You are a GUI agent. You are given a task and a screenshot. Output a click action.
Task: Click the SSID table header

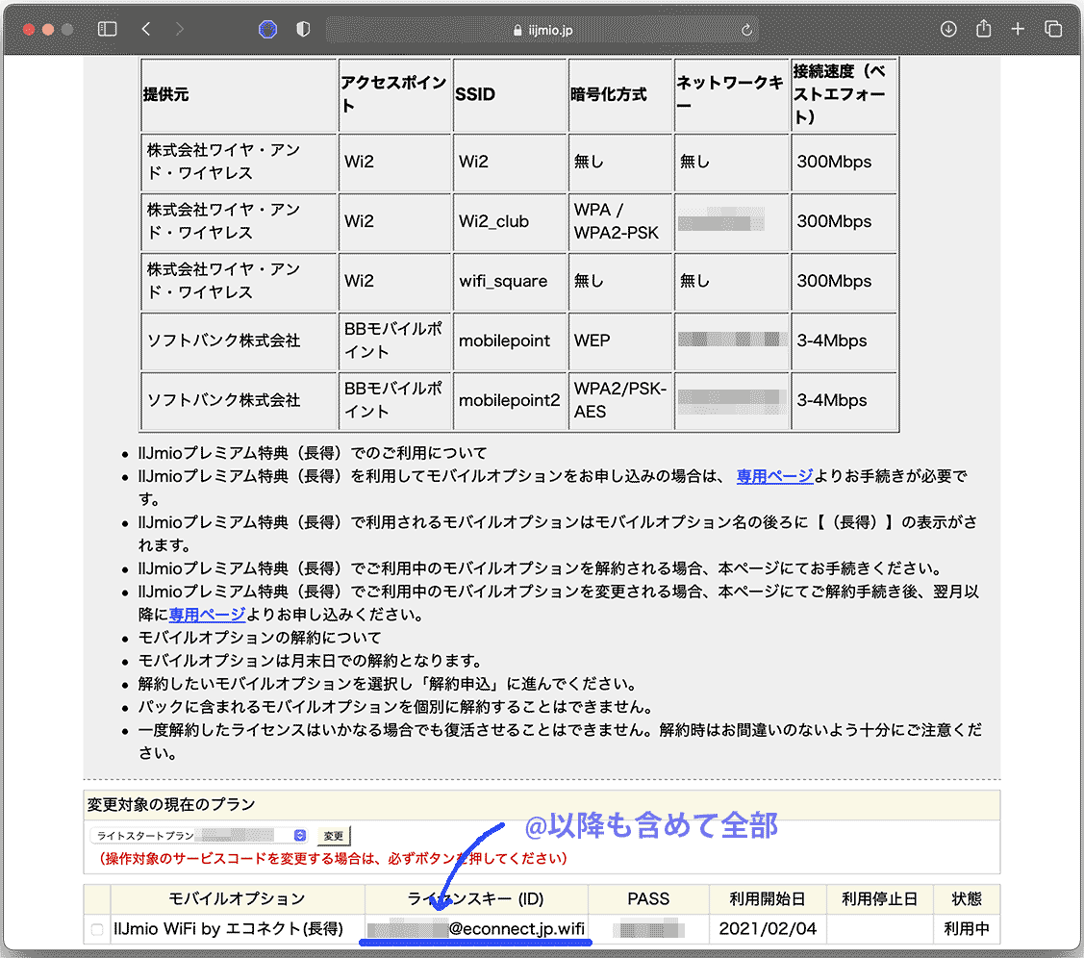pos(510,94)
